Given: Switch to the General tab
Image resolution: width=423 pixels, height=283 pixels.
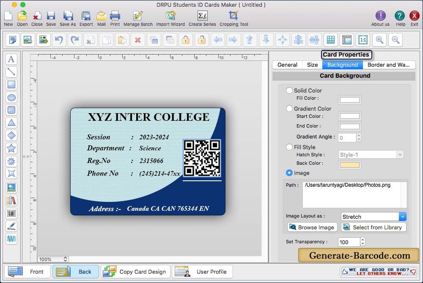Looking at the screenshot, I should point(287,65).
